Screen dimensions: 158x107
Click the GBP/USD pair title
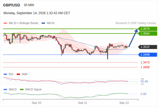(12, 5)
